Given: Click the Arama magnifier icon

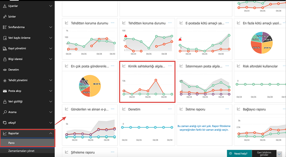Looking at the screenshot, I should click(5, 112).
